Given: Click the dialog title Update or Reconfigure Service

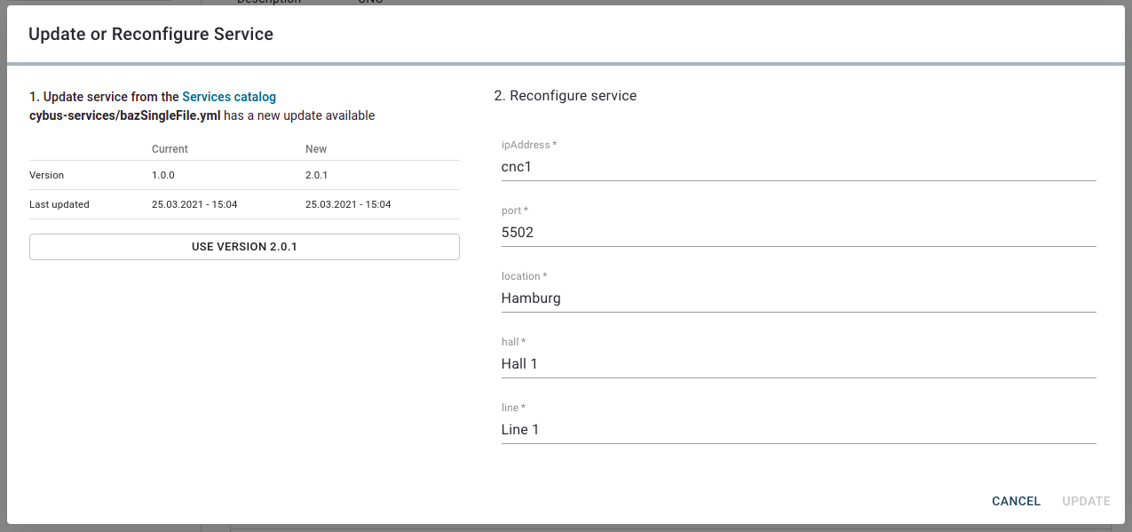Looking at the screenshot, I should [151, 35].
